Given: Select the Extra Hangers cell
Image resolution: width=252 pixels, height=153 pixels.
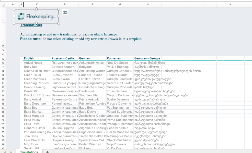Looking at the screenshot, I should pos(37,116).
